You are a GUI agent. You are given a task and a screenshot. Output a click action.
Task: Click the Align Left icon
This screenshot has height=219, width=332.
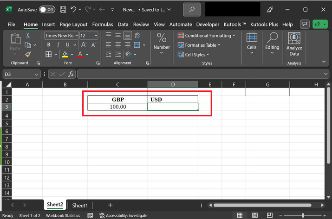click(108, 45)
